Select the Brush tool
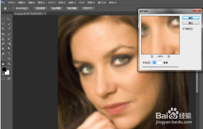Image resolution: width=203 pixels, height=129 pixels. pyautogui.click(x=9, y=34)
